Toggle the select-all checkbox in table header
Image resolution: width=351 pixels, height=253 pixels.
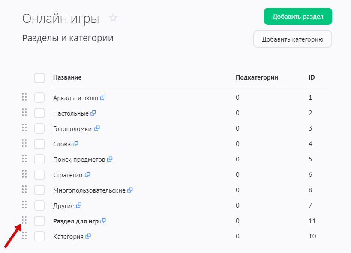click(x=39, y=77)
